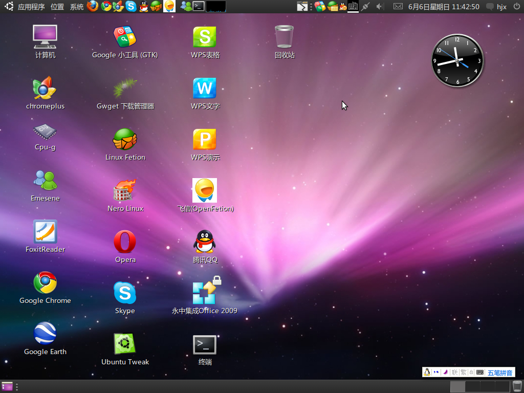Screen dimensions: 524x393
Task: Click the system monitor graph applet
Action: tap(216, 6)
